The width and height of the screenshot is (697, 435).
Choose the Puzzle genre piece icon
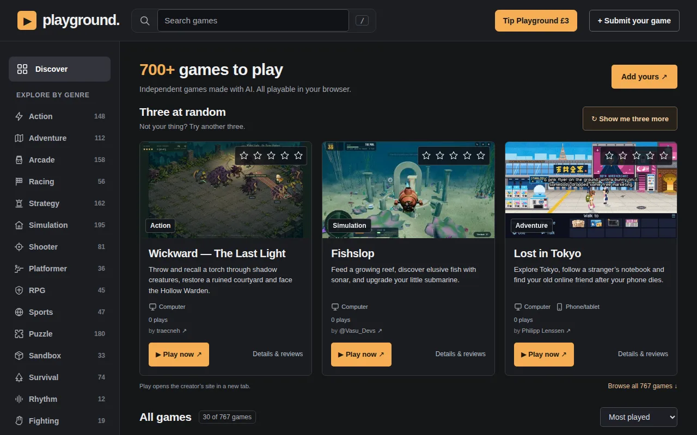tap(19, 334)
